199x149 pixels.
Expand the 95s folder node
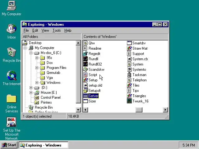point(37,58)
